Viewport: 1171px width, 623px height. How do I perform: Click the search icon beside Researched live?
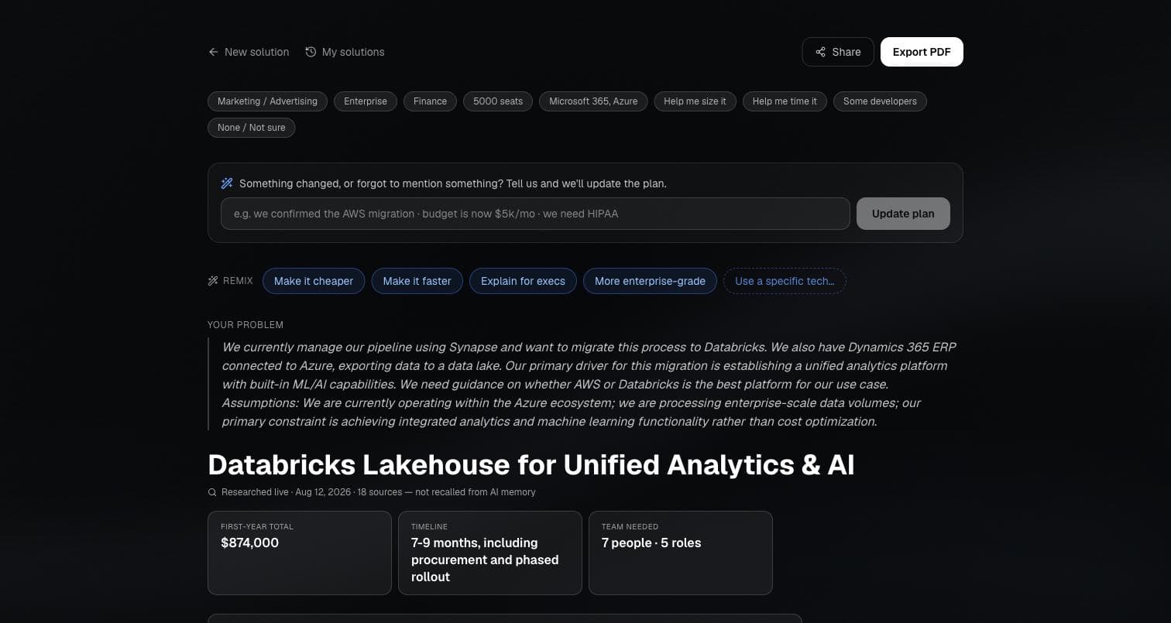tap(212, 492)
